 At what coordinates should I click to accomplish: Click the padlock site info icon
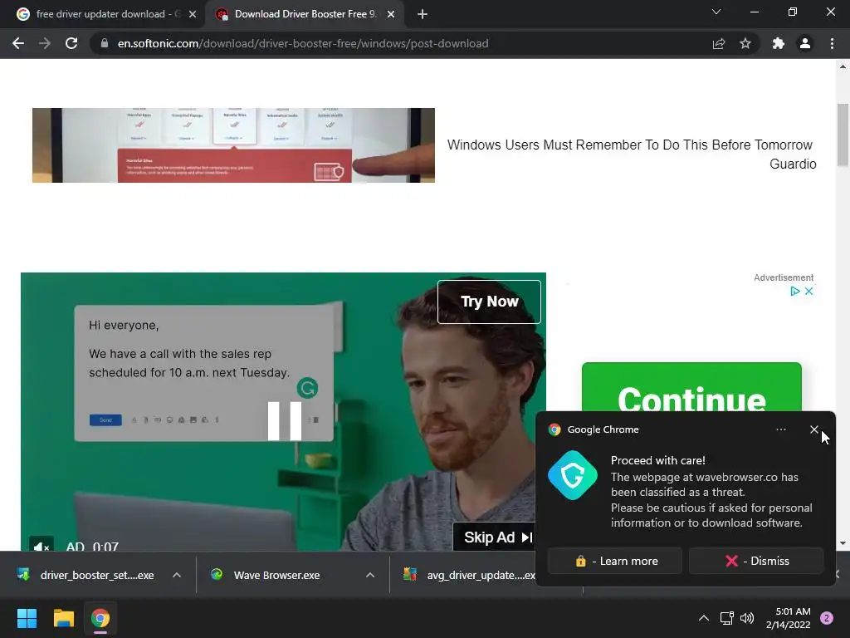tap(104, 43)
